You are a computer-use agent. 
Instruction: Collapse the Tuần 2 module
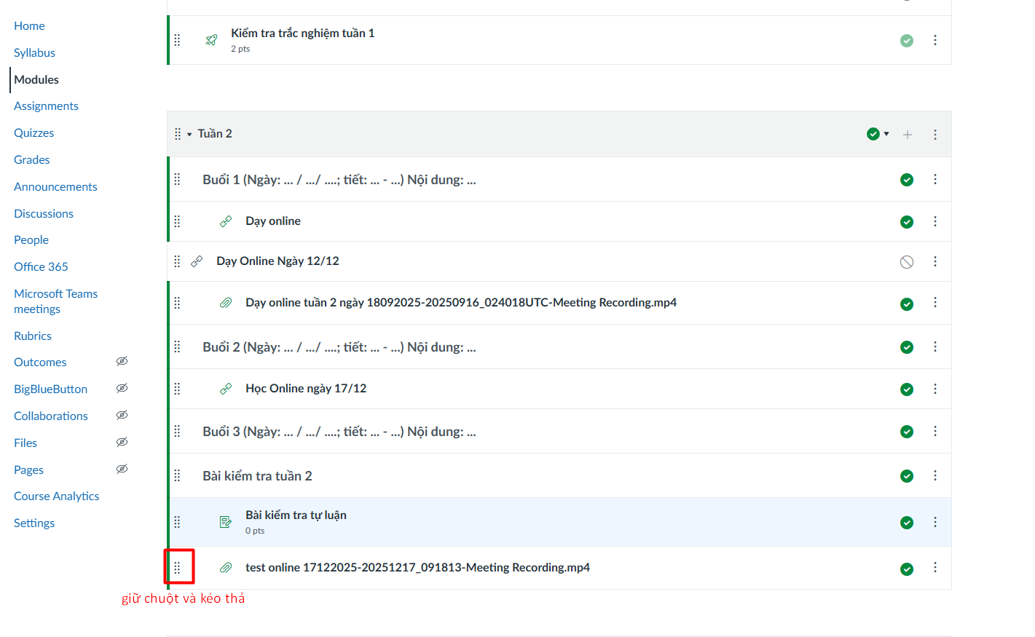(189, 135)
